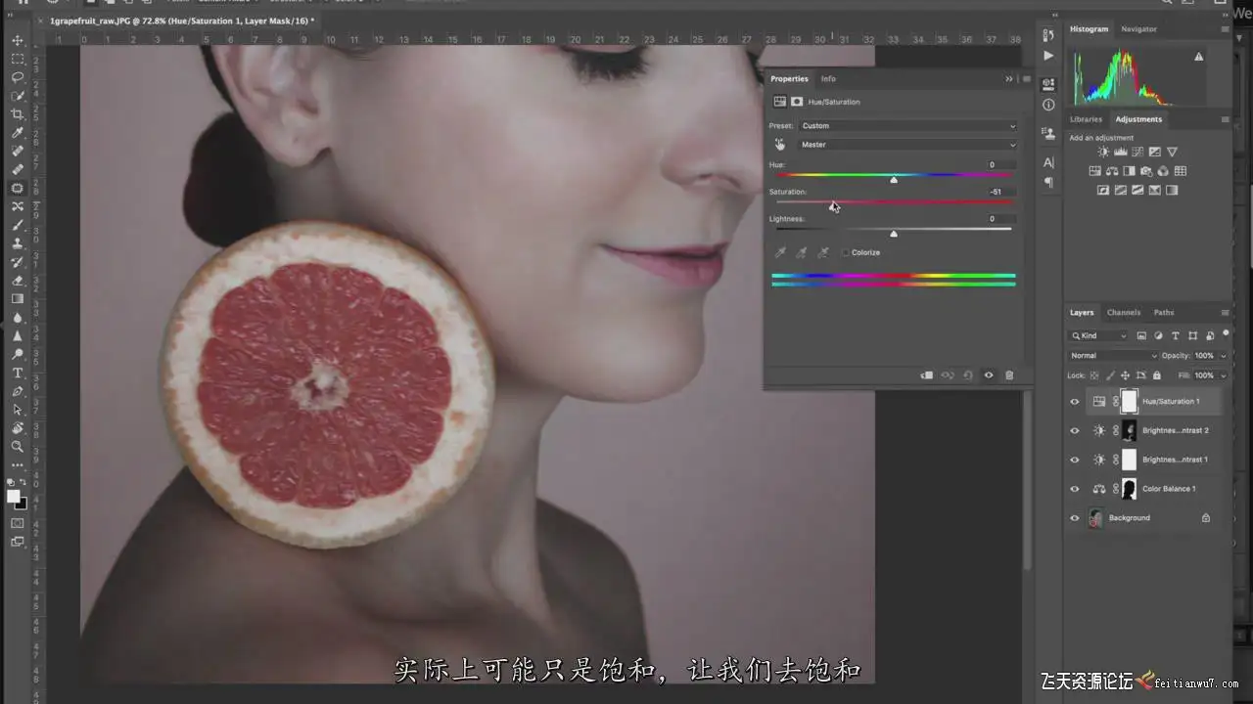Viewport: 1253px width, 704px height.
Task: Select the Color Balance 1 layer by its name
Action: click(x=1168, y=489)
